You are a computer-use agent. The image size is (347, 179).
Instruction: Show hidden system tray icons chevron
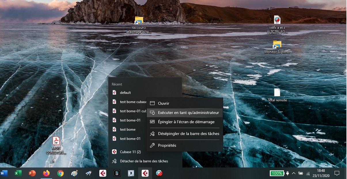coord(294,173)
